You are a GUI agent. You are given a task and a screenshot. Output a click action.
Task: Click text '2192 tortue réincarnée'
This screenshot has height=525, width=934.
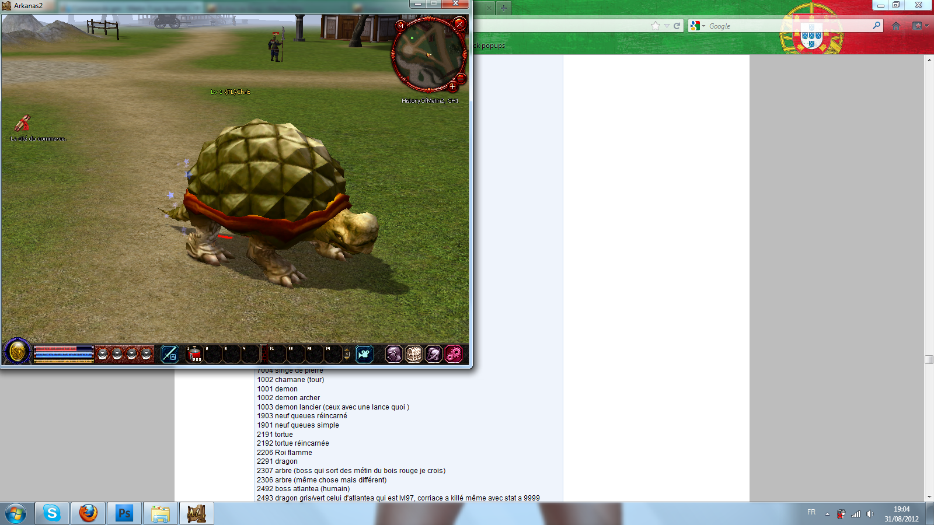[293, 443]
